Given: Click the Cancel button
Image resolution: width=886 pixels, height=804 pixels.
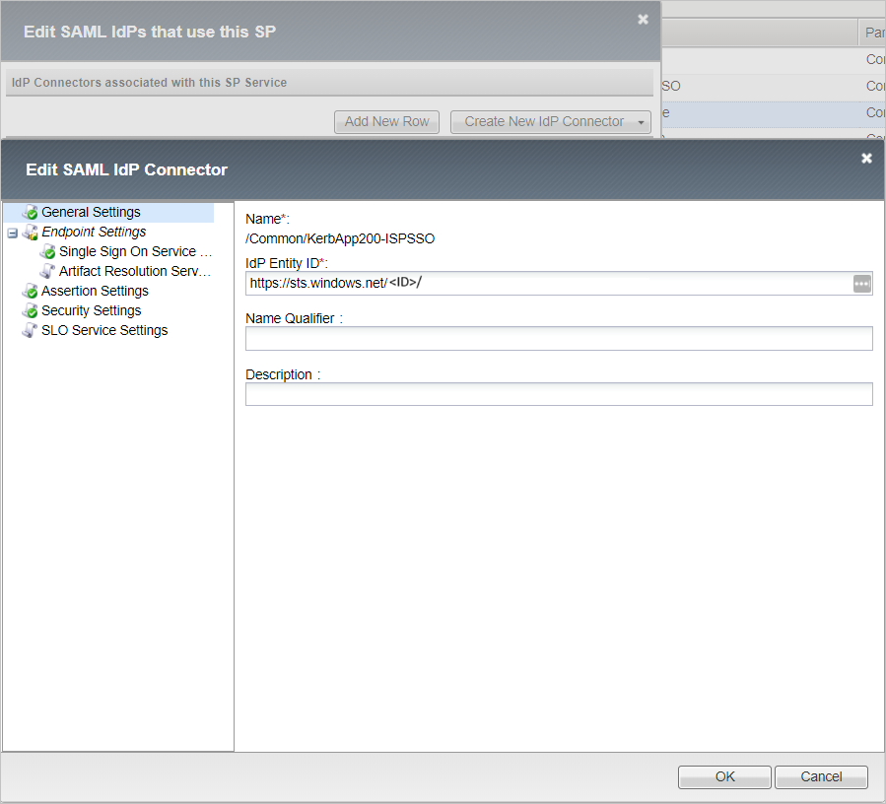Looking at the screenshot, I should [821, 776].
